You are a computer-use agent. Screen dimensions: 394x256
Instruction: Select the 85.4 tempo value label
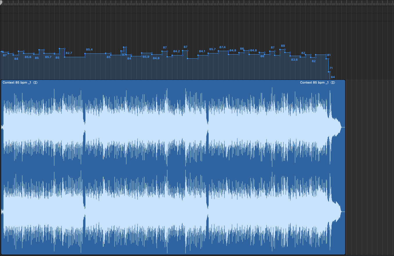89,50
